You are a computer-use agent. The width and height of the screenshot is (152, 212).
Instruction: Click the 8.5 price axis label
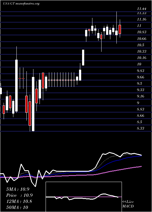pyautogui.click(x=139, y=122)
